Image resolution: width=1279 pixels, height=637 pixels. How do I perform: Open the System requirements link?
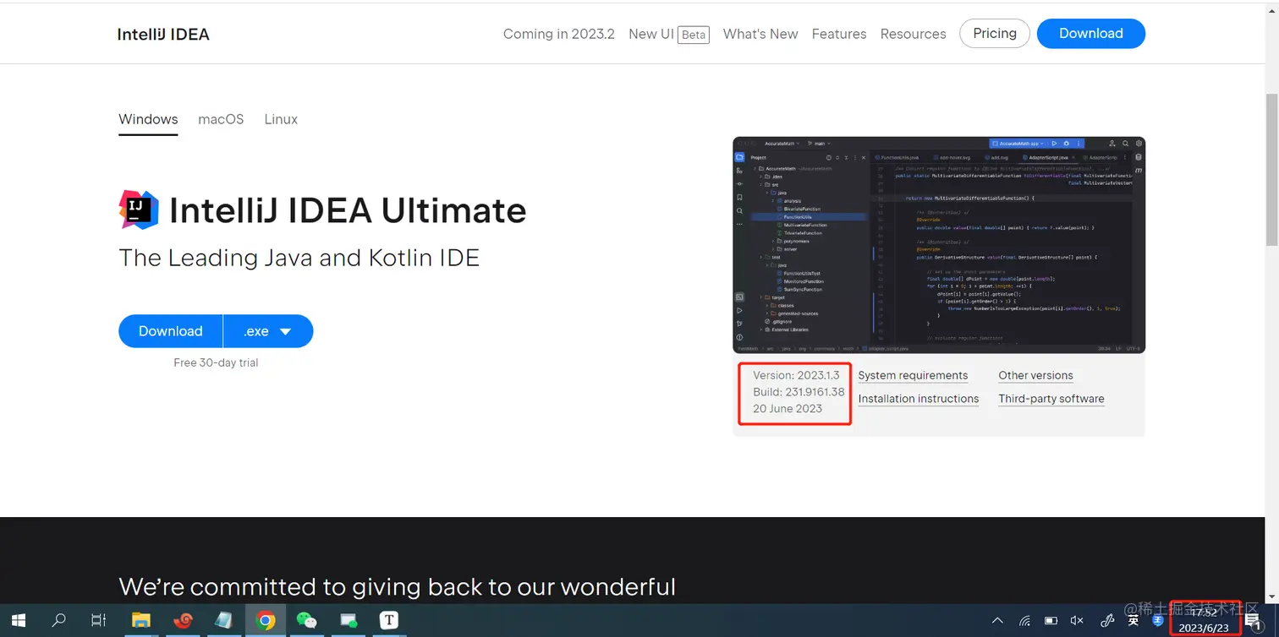tap(913, 376)
